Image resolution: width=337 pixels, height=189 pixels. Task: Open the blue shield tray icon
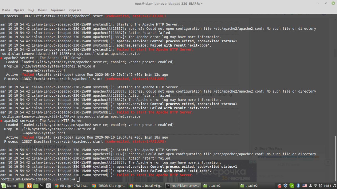[x=285, y=186]
